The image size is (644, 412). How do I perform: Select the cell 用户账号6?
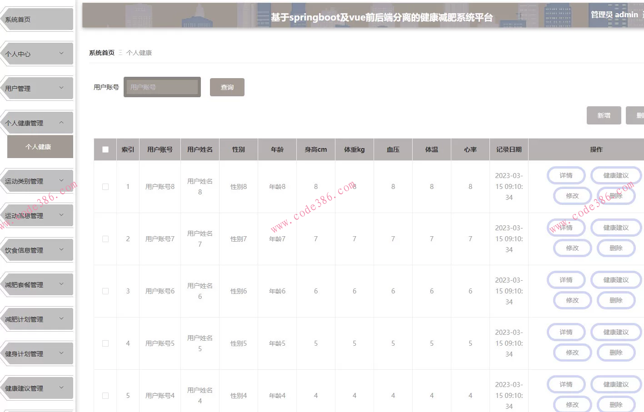click(x=160, y=291)
